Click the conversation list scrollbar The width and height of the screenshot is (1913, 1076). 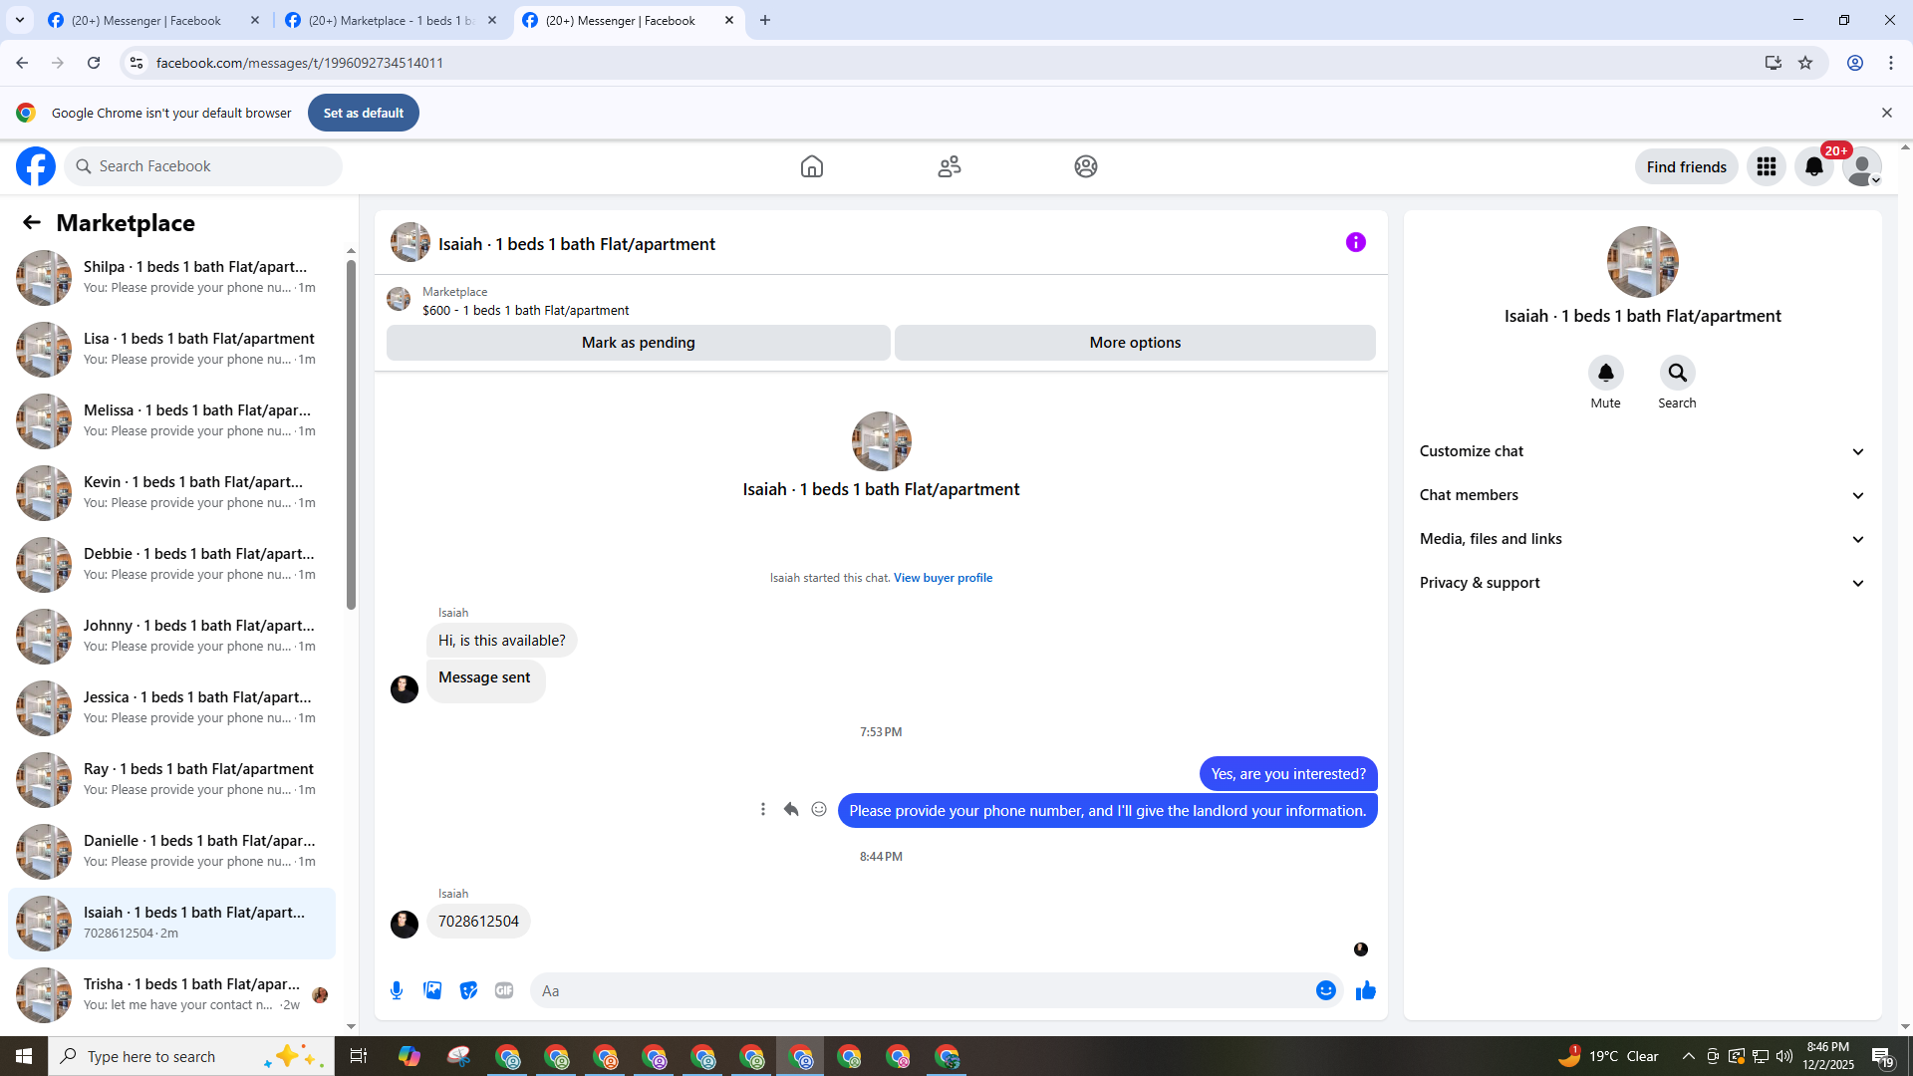pyautogui.click(x=351, y=434)
